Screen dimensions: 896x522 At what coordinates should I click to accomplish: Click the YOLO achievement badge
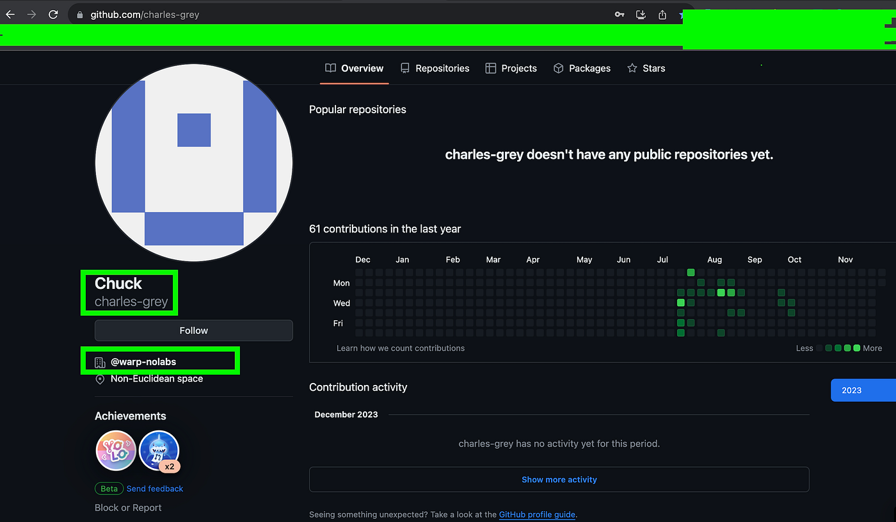coord(116,451)
